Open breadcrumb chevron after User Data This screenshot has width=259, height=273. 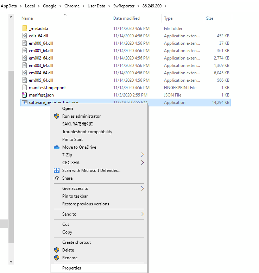(x=109, y=6)
